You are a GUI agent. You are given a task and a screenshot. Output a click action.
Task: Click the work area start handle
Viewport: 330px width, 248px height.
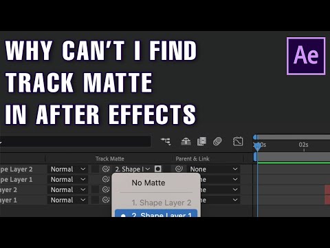click(255, 157)
